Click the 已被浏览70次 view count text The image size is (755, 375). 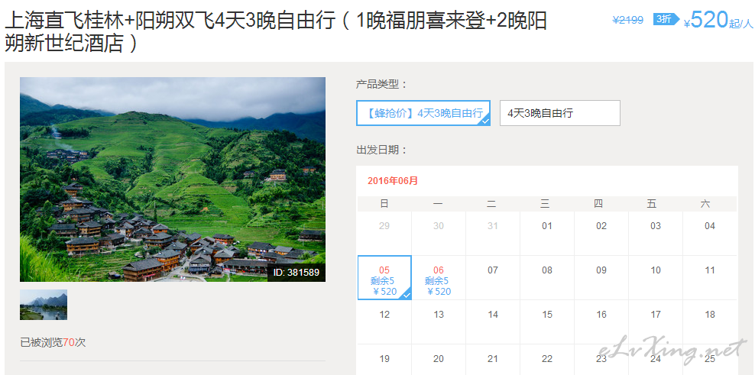pyautogui.click(x=53, y=343)
